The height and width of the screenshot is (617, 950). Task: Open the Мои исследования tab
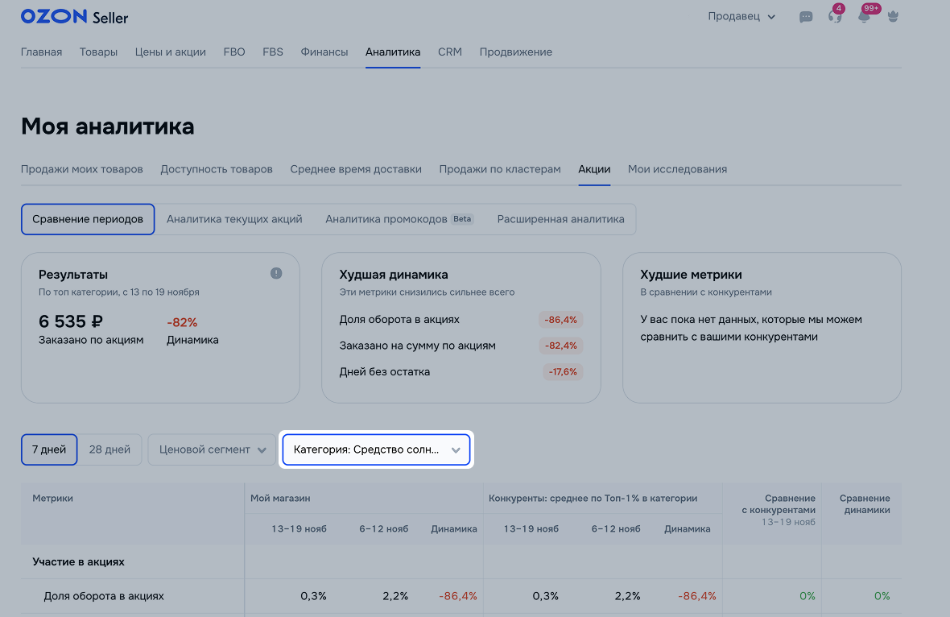click(x=677, y=169)
